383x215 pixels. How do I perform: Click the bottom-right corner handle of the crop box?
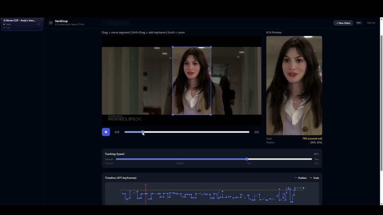tap(211, 115)
